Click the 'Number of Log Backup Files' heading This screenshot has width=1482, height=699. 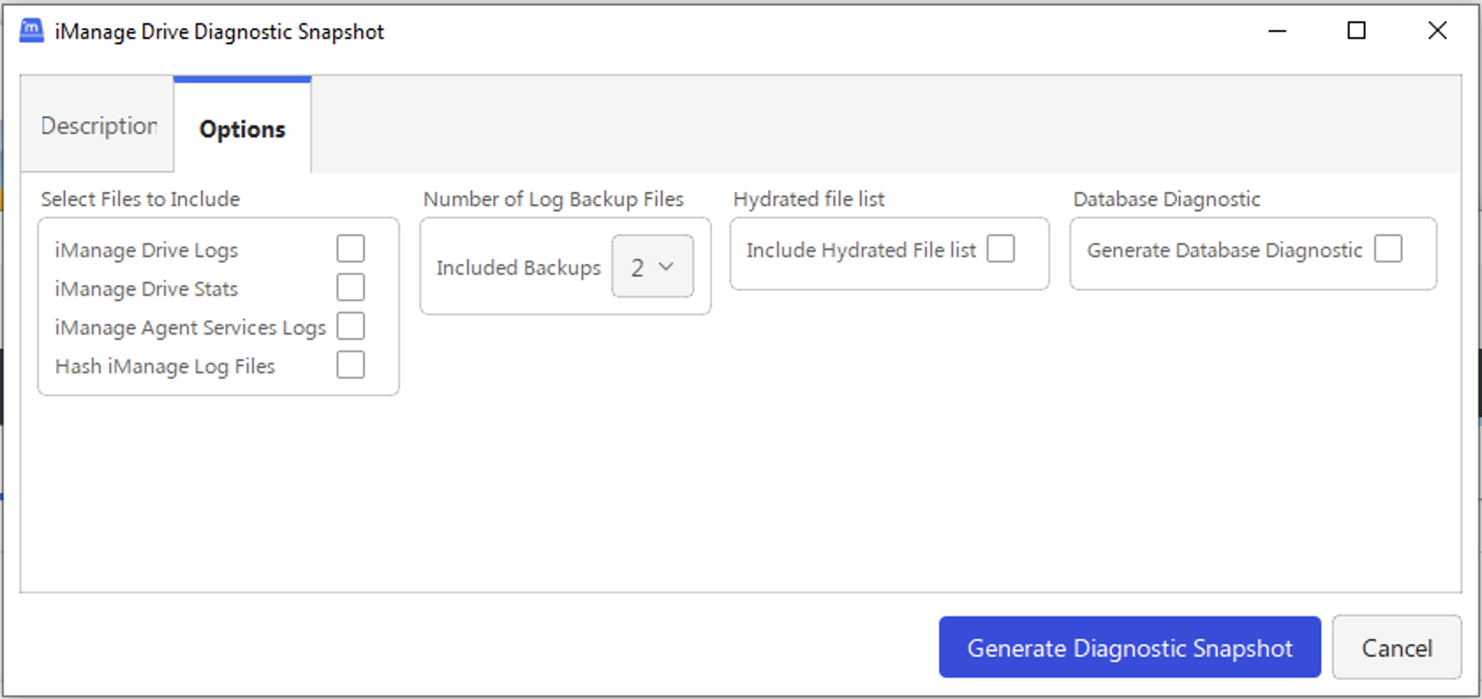click(552, 199)
